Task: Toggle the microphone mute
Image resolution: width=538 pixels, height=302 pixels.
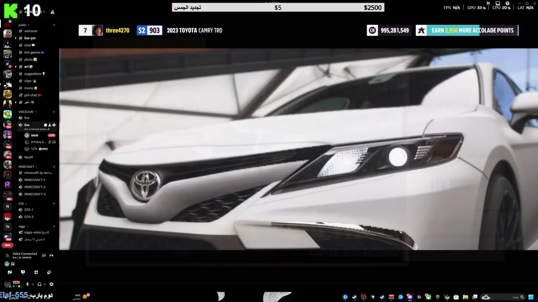Action: 27,284
